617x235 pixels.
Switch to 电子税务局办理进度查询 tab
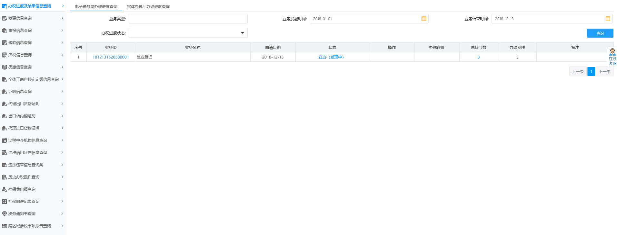click(96, 7)
